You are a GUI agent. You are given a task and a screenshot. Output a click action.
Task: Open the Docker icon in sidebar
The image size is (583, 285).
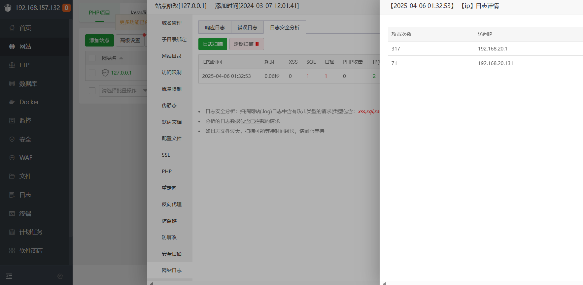[12, 102]
